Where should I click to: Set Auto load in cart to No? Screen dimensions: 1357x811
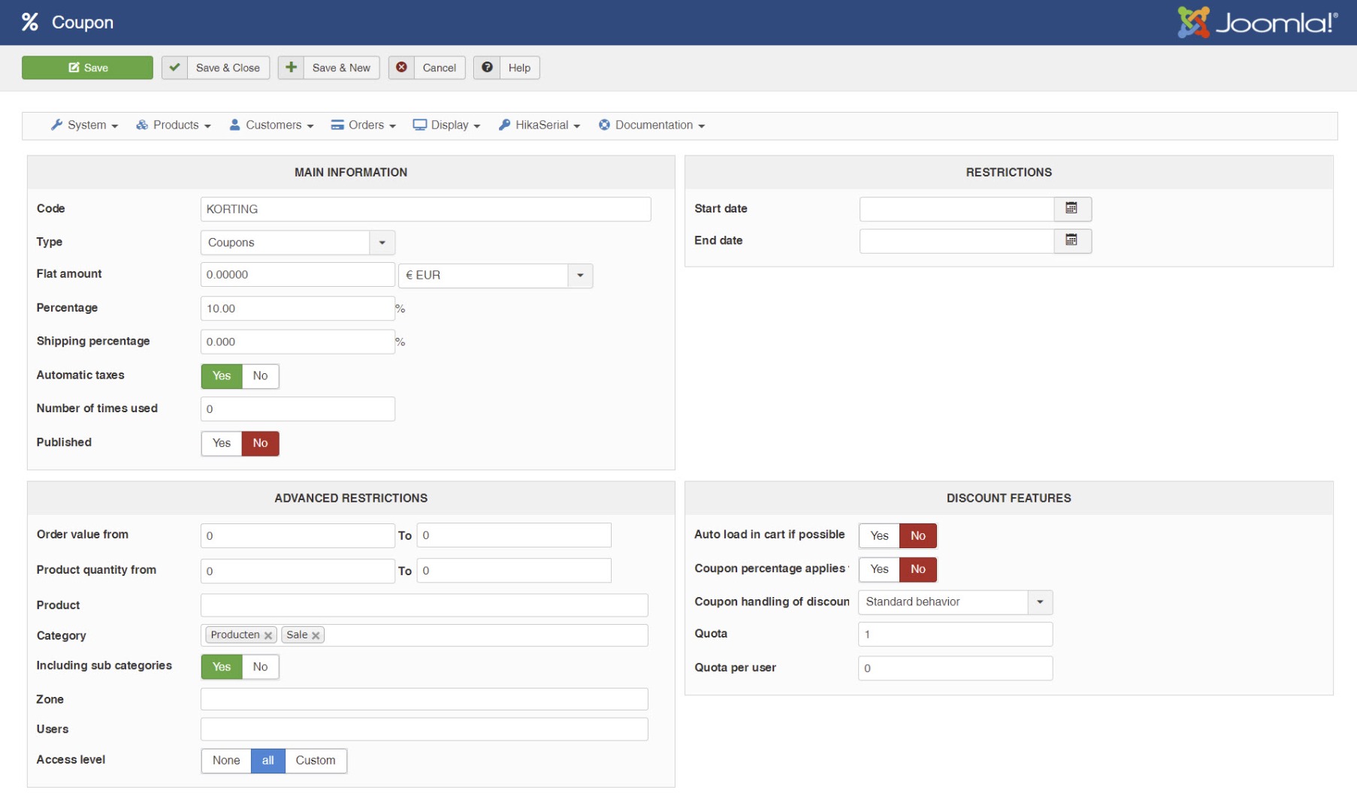918,536
